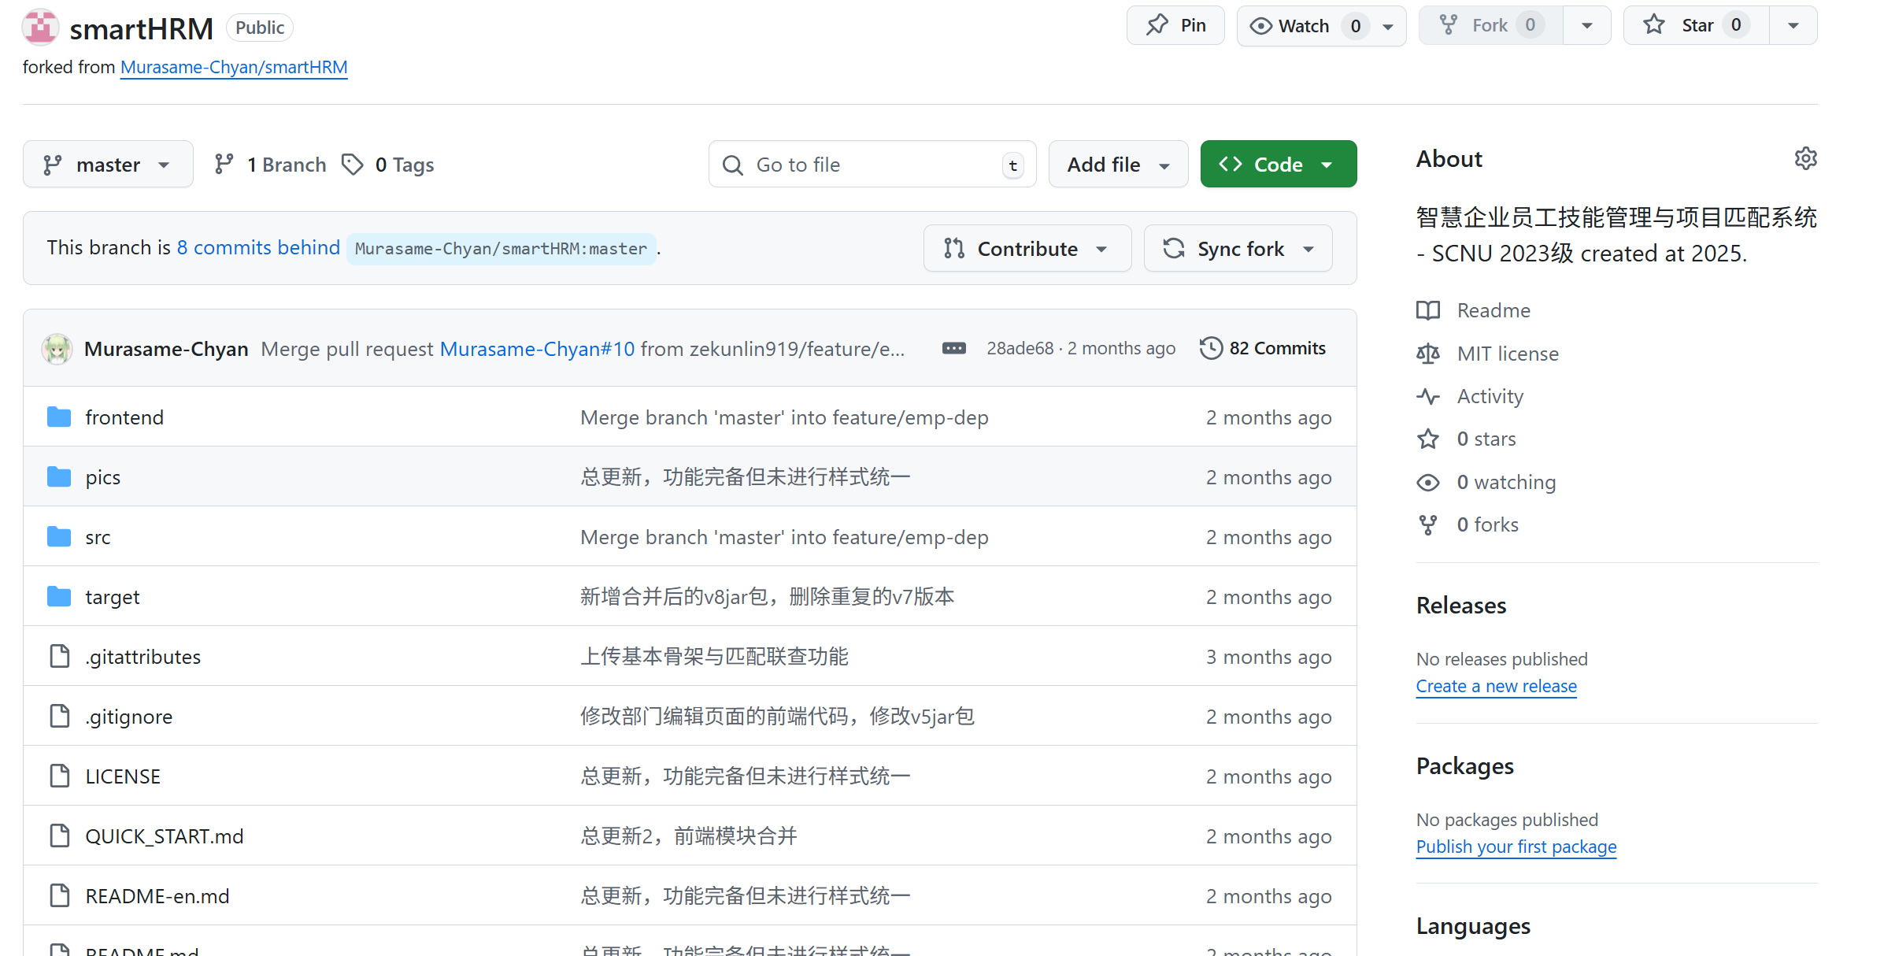This screenshot has height=956, width=1884.
Task: Open About settings gear icon
Action: click(x=1805, y=158)
